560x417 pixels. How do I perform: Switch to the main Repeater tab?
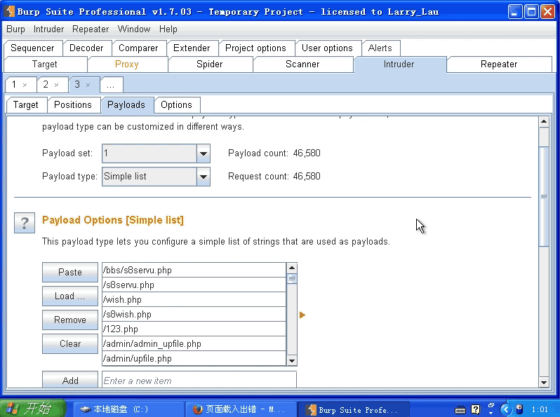coord(499,64)
